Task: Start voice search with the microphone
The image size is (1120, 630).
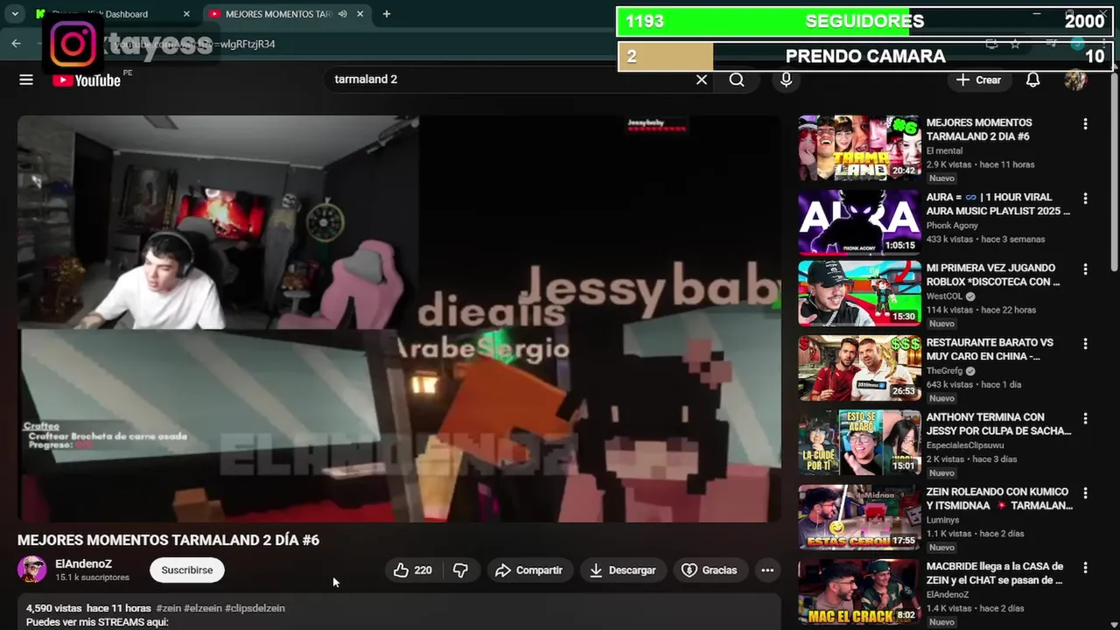Action: tap(786, 80)
